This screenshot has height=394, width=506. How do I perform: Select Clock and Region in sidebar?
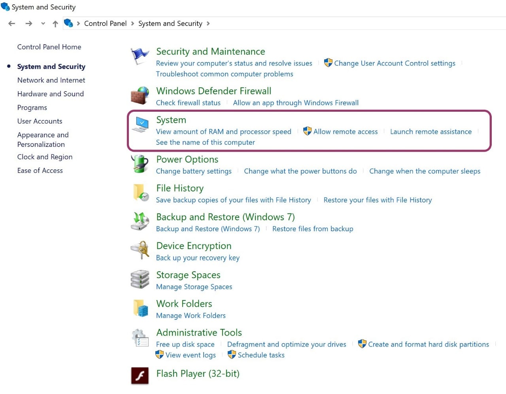(45, 157)
